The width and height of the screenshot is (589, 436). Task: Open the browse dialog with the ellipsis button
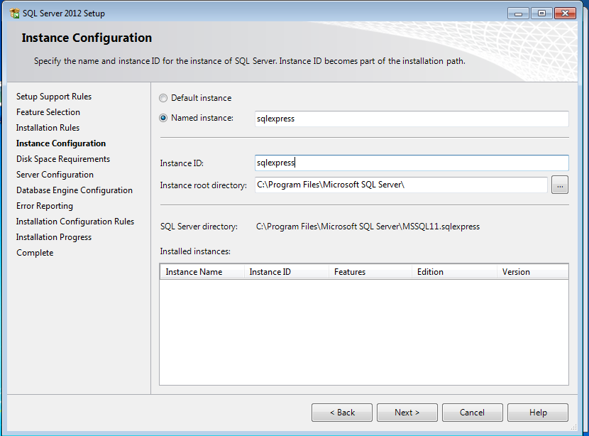(560, 185)
